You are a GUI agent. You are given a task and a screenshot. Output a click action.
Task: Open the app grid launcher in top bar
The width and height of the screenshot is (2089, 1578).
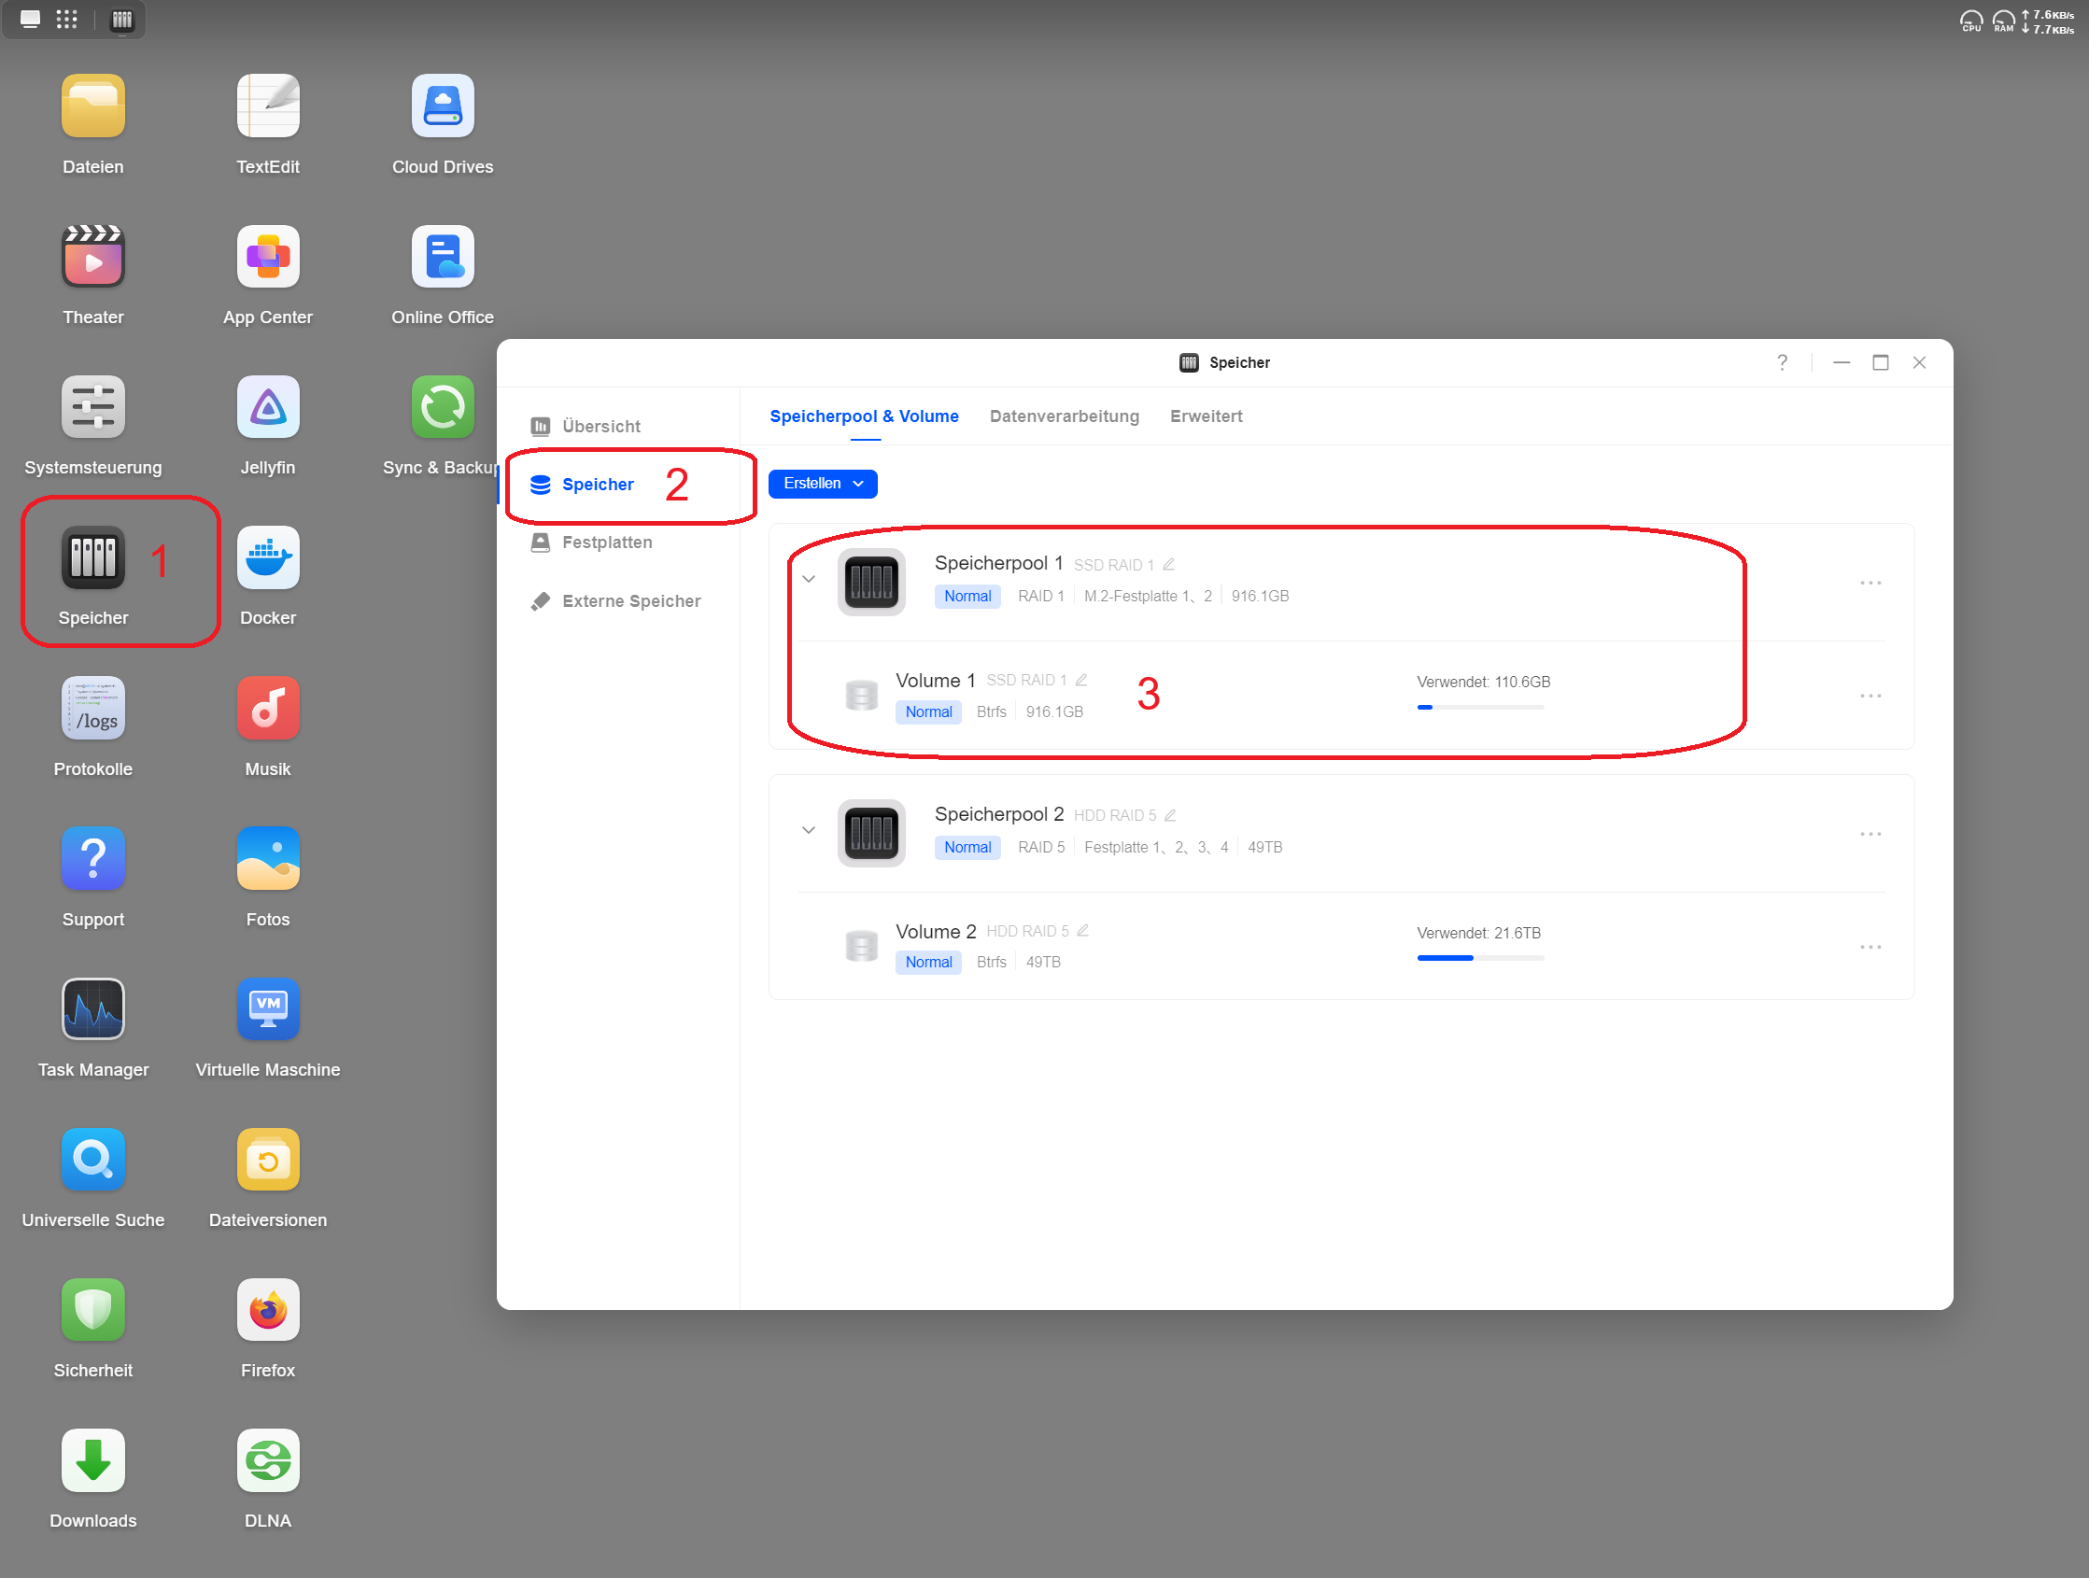[66, 20]
